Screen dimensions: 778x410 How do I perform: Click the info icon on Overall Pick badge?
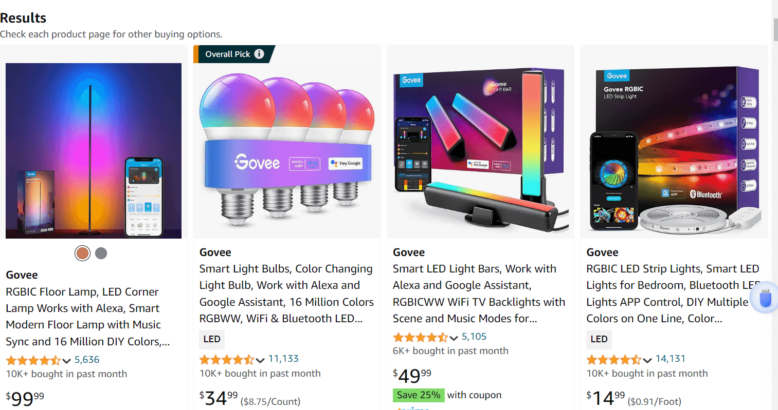(259, 54)
